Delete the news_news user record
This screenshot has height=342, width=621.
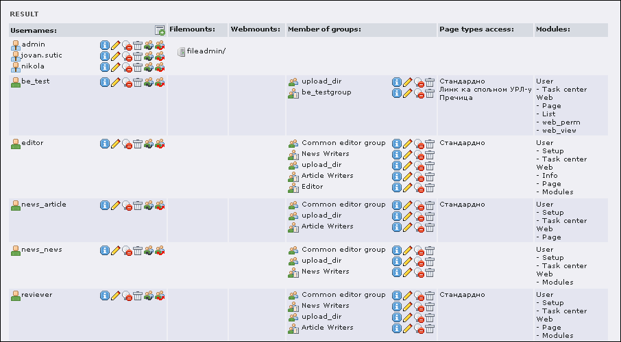pyautogui.click(x=137, y=250)
